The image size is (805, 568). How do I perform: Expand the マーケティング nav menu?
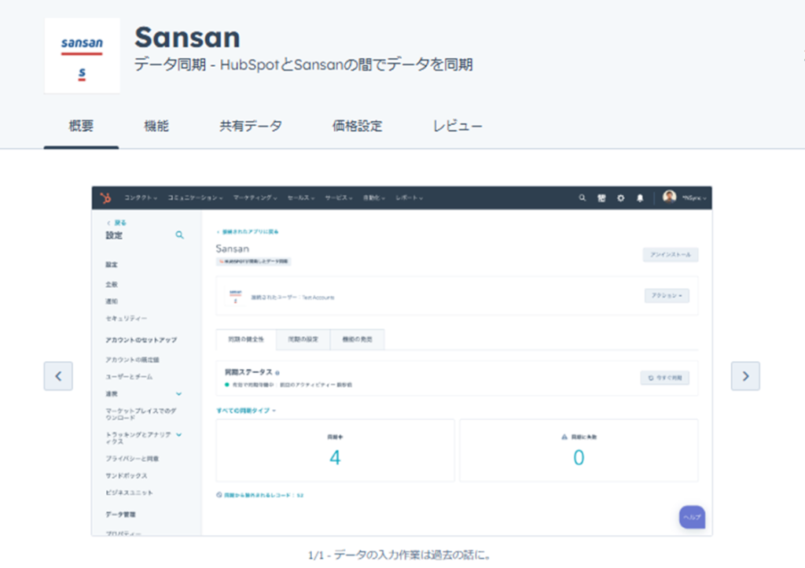[255, 197]
